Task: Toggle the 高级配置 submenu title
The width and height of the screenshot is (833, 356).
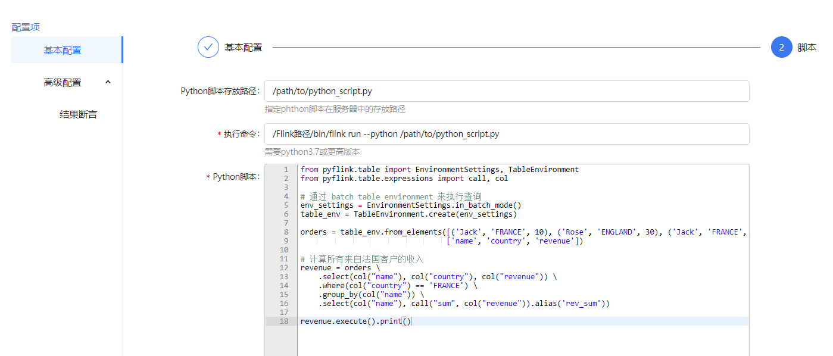Action: point(63,83)
